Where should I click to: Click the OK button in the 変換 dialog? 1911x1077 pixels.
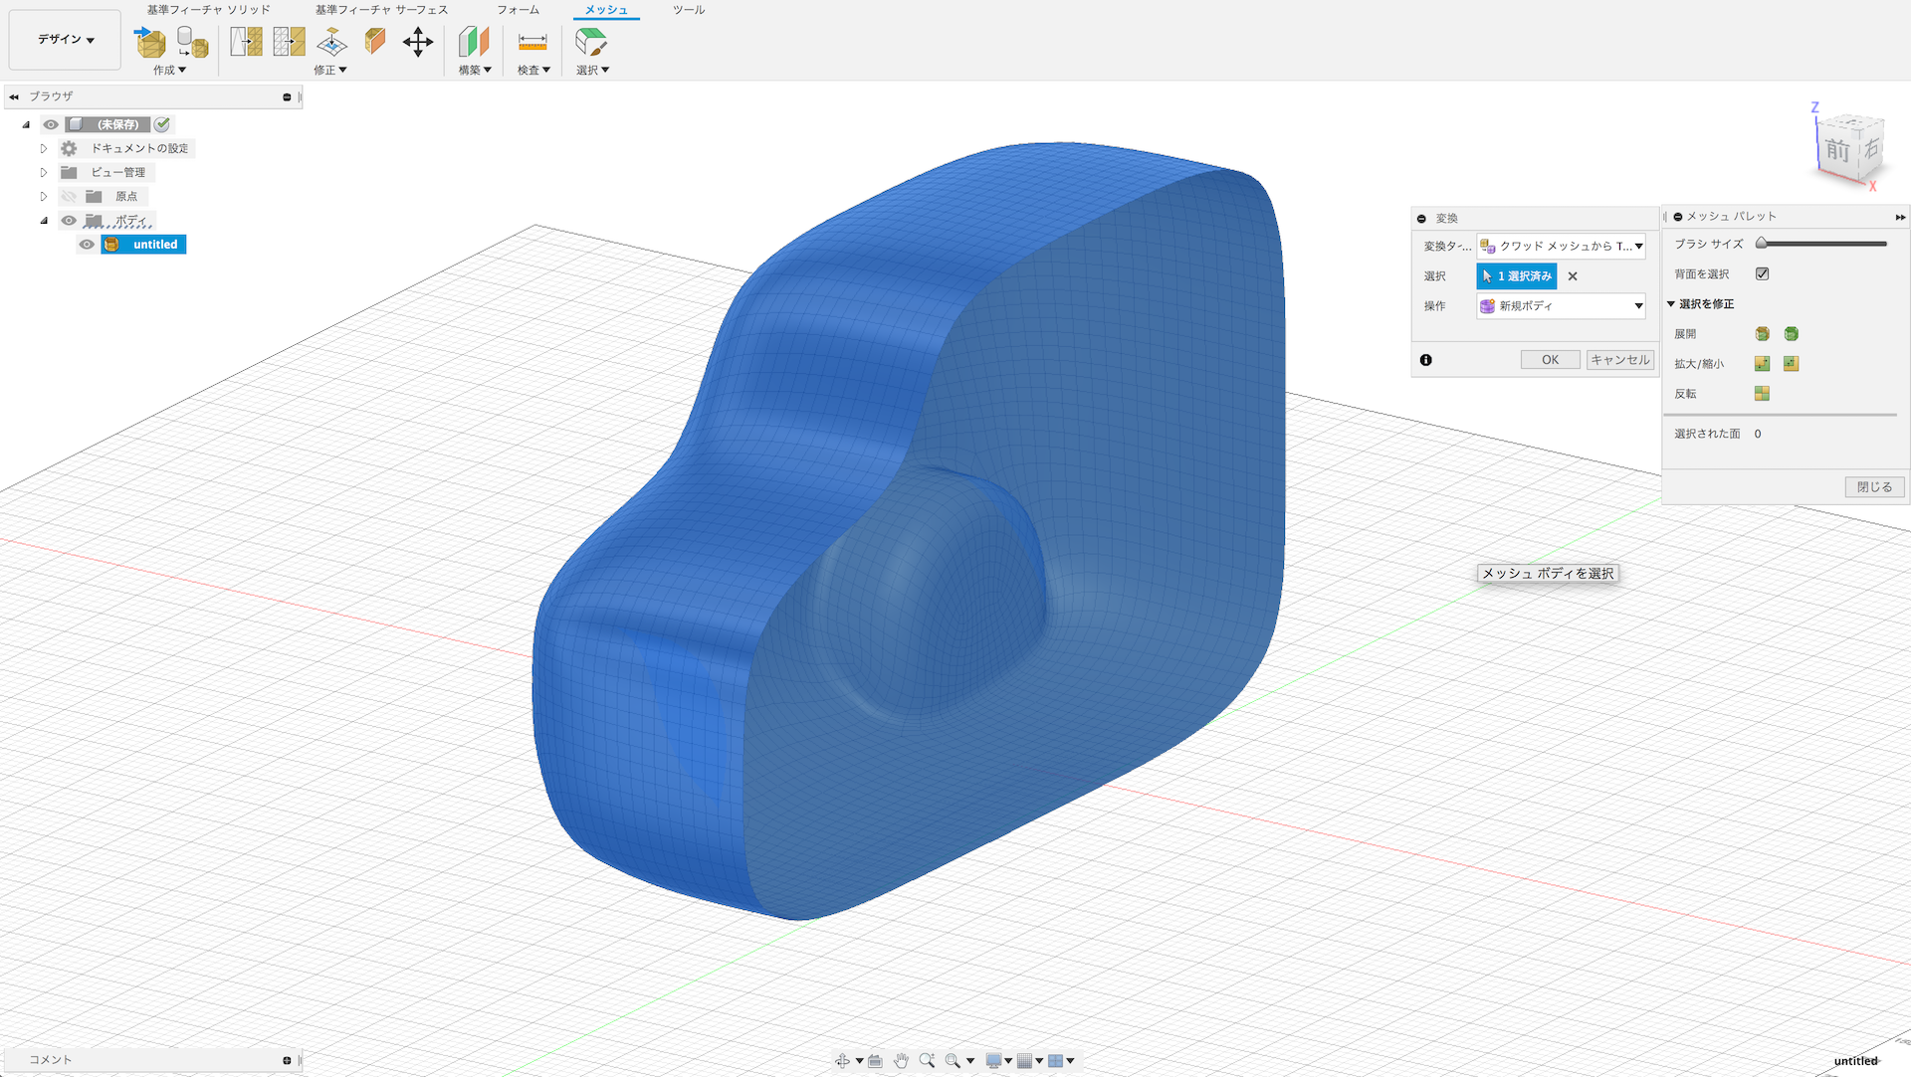pyautogui.click(x=1550, y=360)
